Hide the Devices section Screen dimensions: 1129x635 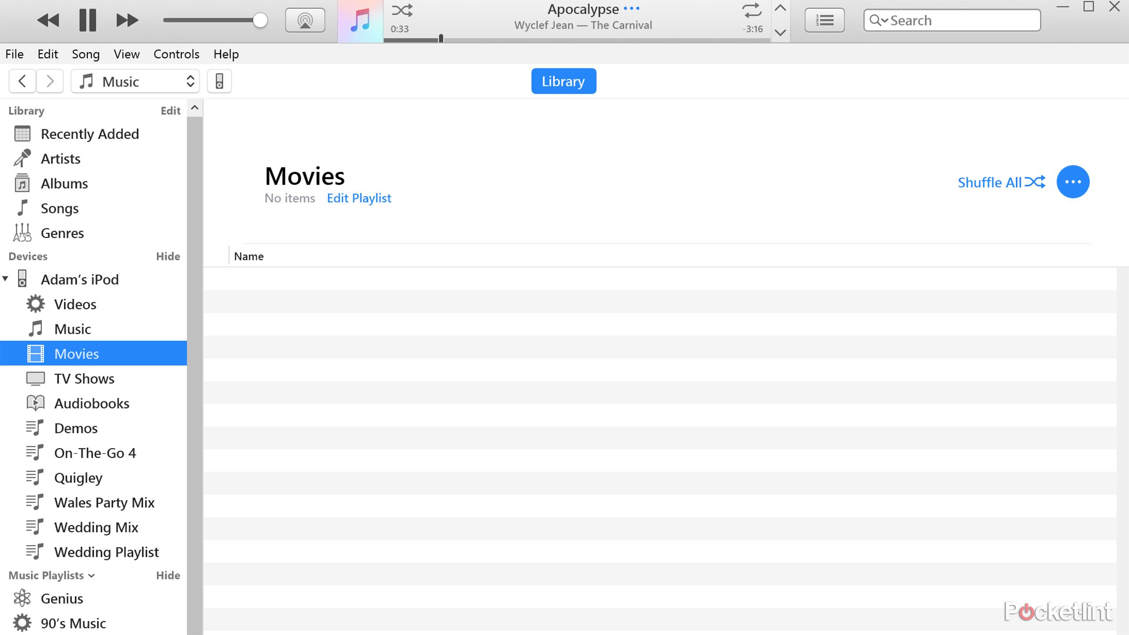pyautogui.click(x=168, y=256)
